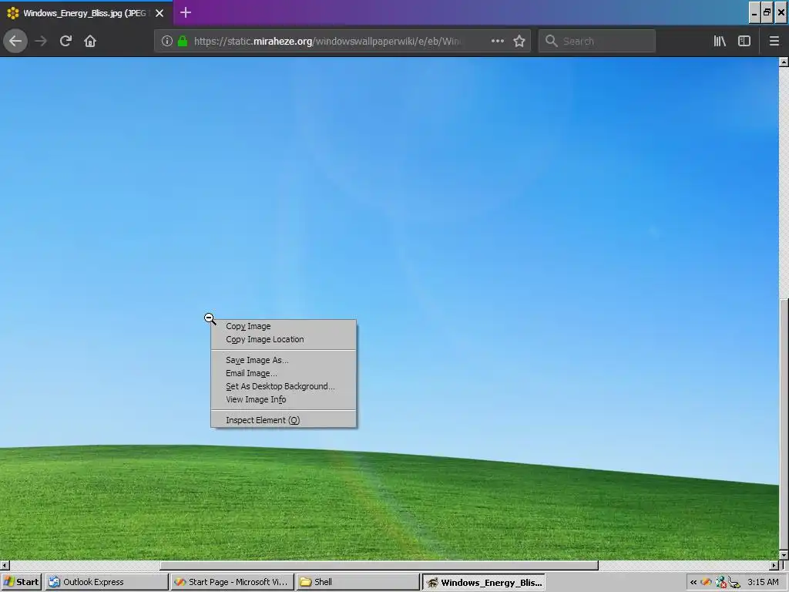Toggle the sidebar view icon

tap(744, 41)
